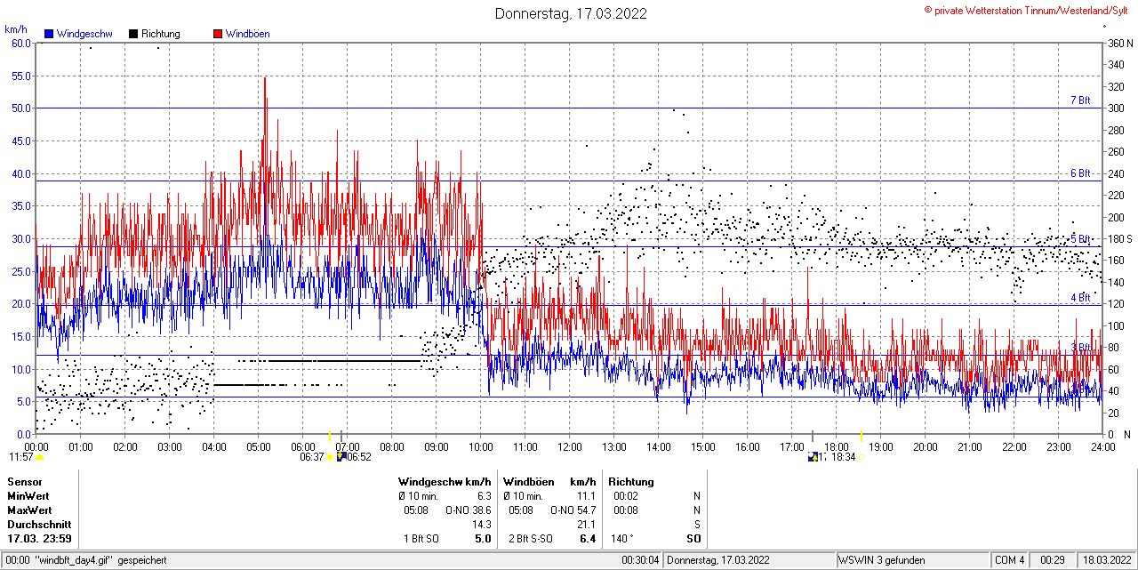Screen dimensions: 1138x570
Task: Click the current gust value 6.4
Action: click(x=587, y=539)
